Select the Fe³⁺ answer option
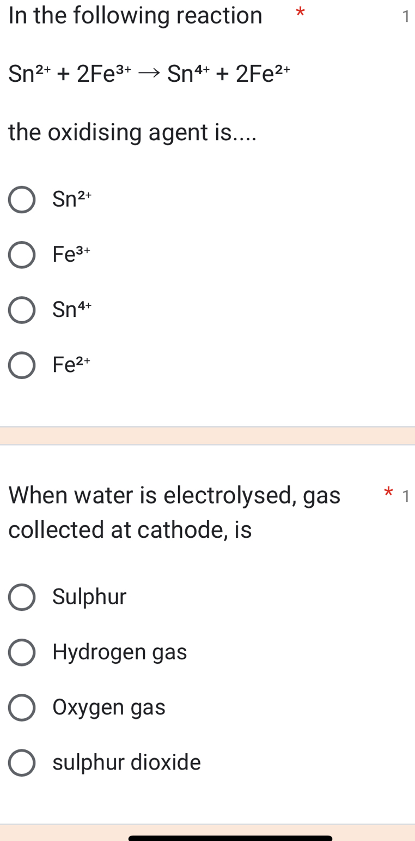The height and width of the screenshot is (841, 415). (22, 255)
